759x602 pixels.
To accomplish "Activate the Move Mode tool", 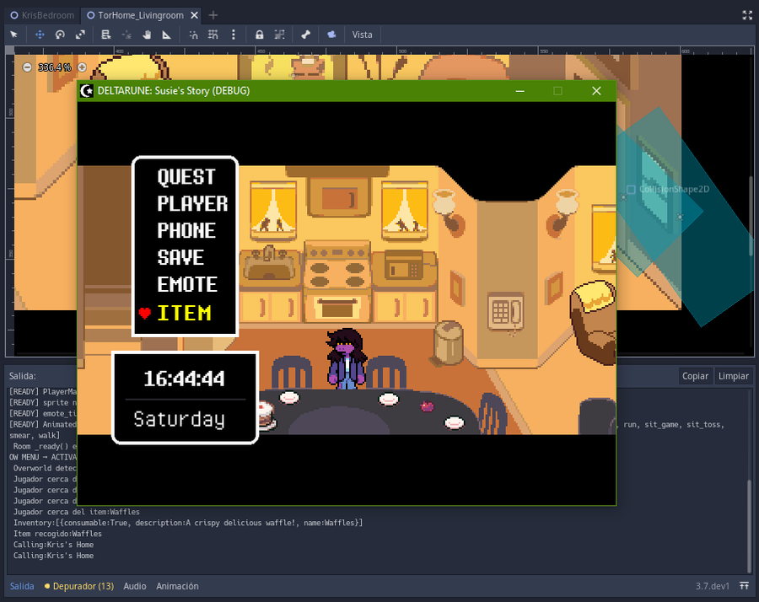I will click(x=40, y=35).
